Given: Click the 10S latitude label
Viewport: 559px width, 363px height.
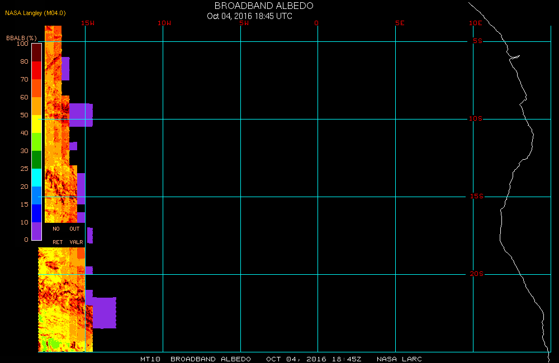Looking at the screenshot, I should (x=476, y=118).
